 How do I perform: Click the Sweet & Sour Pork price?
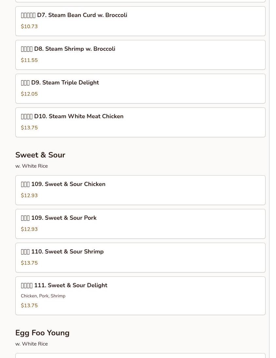[x=29, y=229]
